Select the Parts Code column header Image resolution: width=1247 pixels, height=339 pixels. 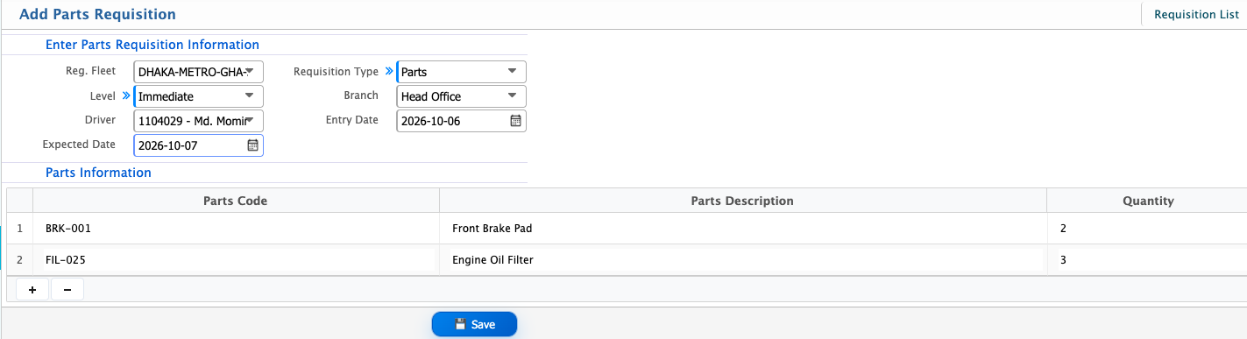point(235,201)
